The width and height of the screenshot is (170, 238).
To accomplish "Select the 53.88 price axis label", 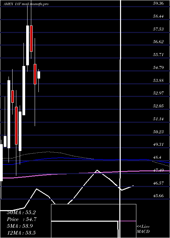I will [158, 80].
